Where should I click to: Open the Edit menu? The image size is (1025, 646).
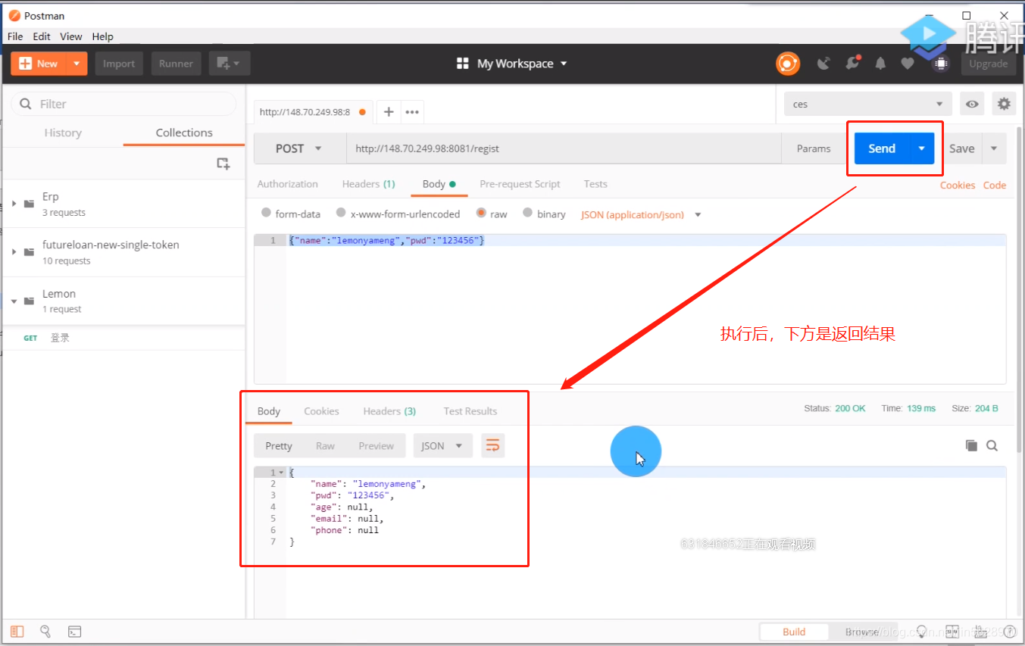42,36
